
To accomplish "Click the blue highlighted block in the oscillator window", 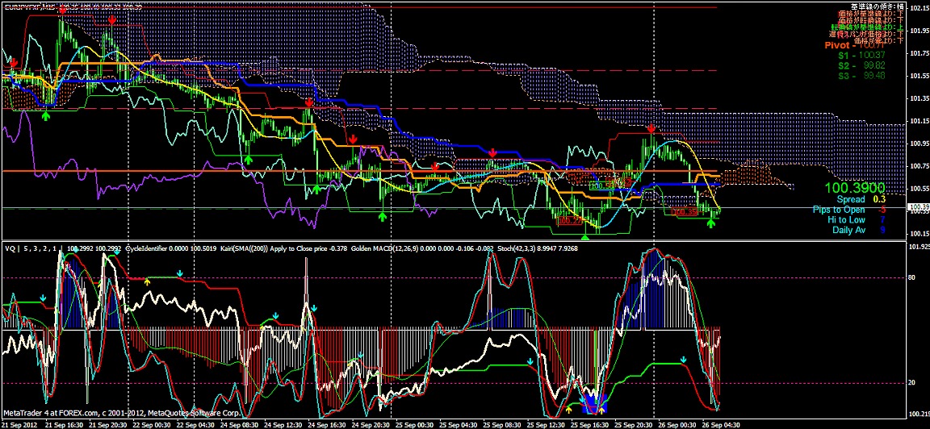I will (597, 399).
